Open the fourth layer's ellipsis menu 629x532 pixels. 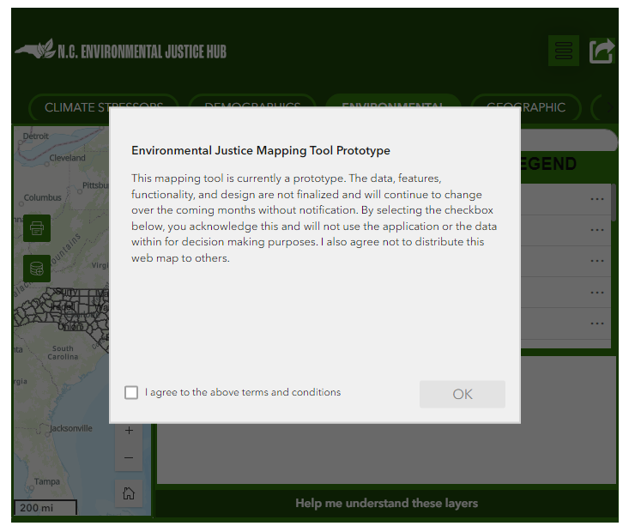click(x=597, y=293)
